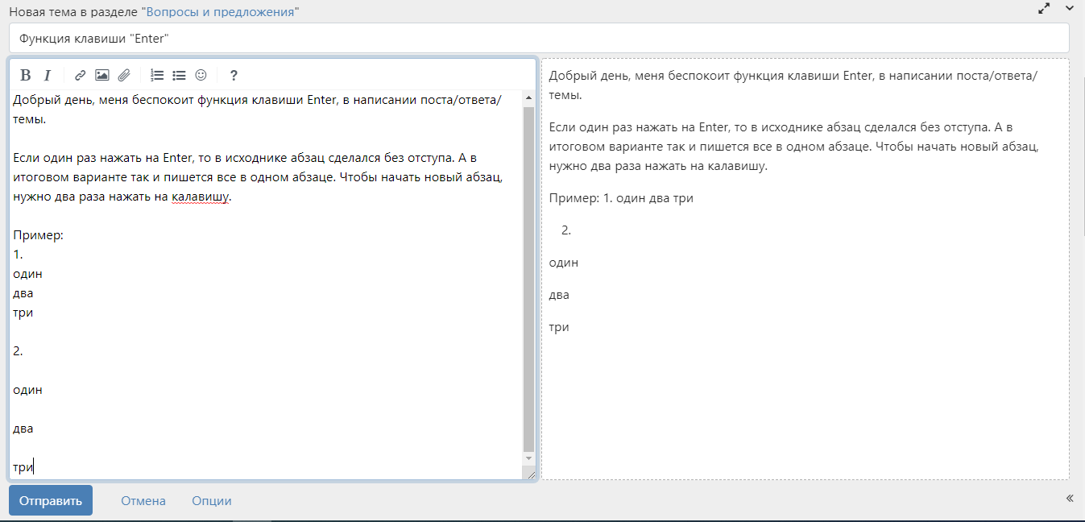Insert a numbered list
1085x522 pixels.
(157, 76)
